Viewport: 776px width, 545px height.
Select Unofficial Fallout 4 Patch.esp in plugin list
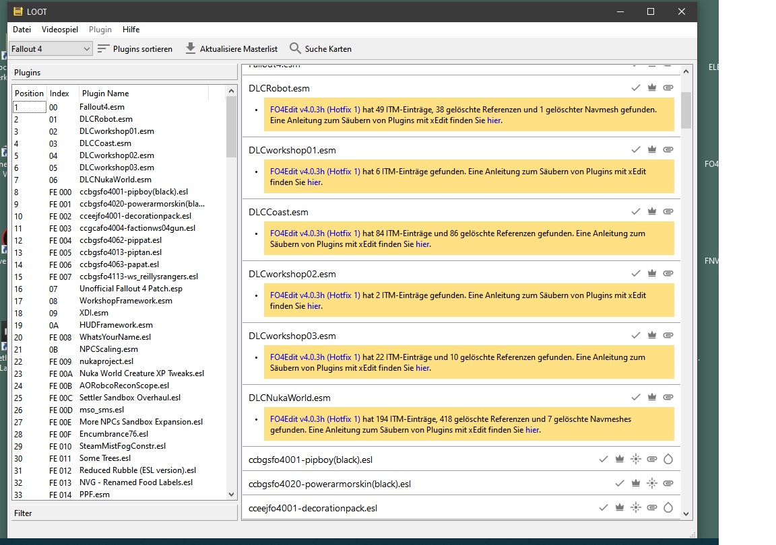point(131,289)
